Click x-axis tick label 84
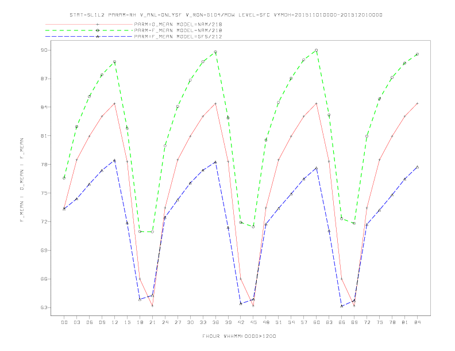 tap(418, 322)
